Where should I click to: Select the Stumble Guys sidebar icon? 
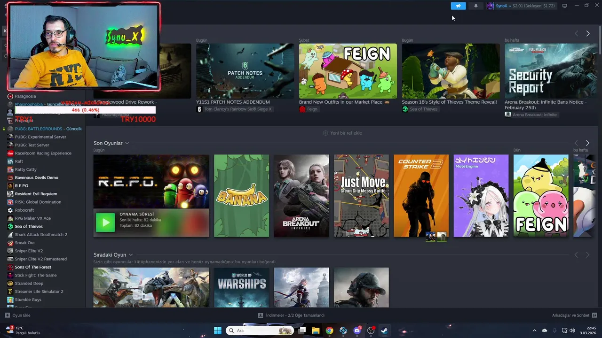(10, 300)
